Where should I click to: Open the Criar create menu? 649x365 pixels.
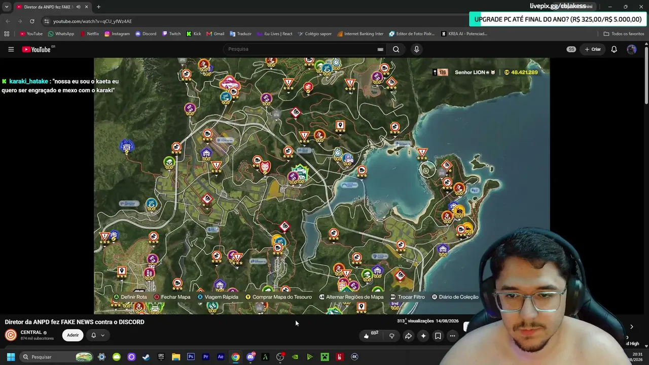[x=593, y=49]
